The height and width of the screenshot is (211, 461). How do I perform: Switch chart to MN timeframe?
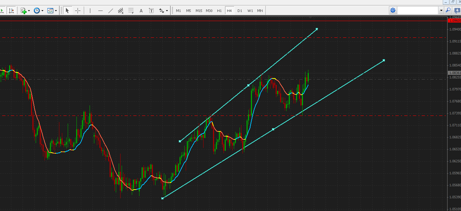click(x=260, y=11)
